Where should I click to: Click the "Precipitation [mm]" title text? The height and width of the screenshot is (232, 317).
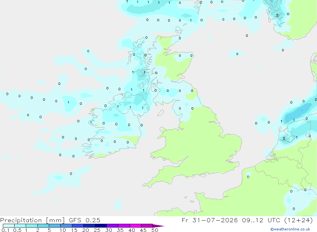pyautogui.click(x=33, y=220)
